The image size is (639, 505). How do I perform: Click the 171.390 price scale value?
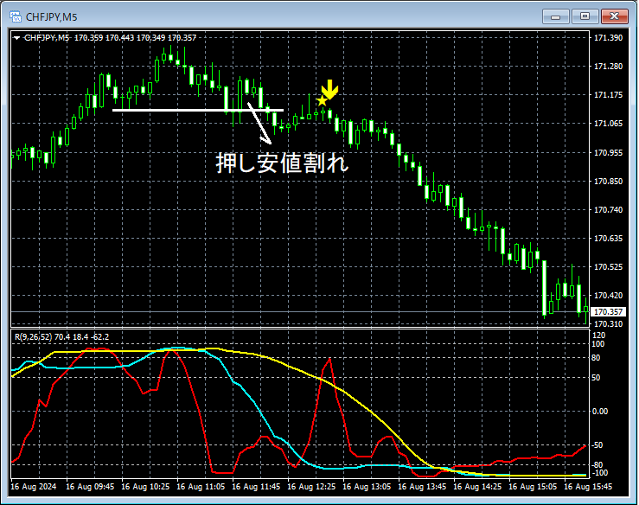click(x=609, y=38)
